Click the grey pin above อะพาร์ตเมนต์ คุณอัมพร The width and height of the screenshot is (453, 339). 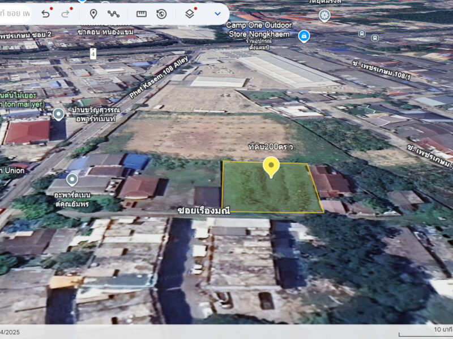click(72, 180)
